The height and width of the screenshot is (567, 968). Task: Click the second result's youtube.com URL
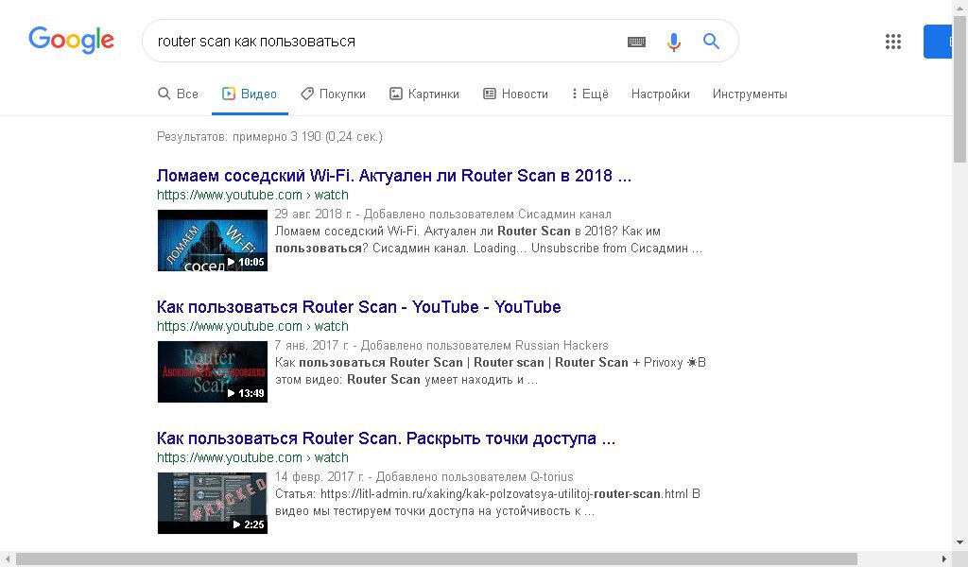pyautogui.click(x=252, y=326)
